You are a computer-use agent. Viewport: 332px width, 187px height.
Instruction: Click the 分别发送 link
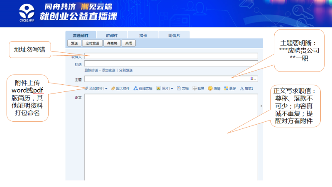[x=126, y=70]
